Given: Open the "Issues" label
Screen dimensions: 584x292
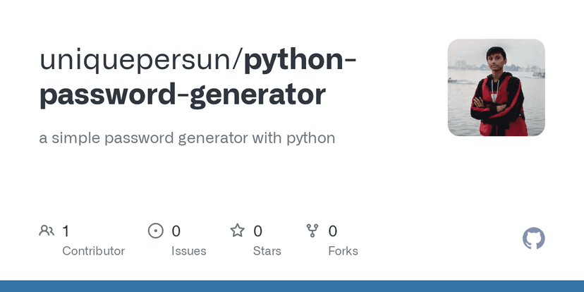Looking at the screenshot, I should point(189,251).
